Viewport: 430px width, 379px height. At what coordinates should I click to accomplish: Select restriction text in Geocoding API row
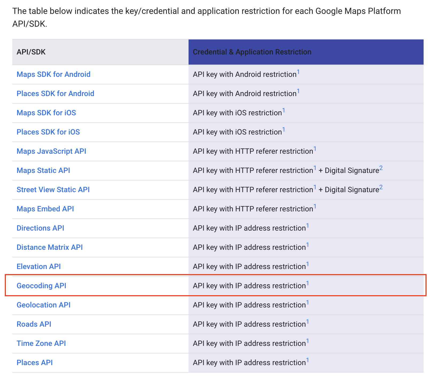pos(249,286)
